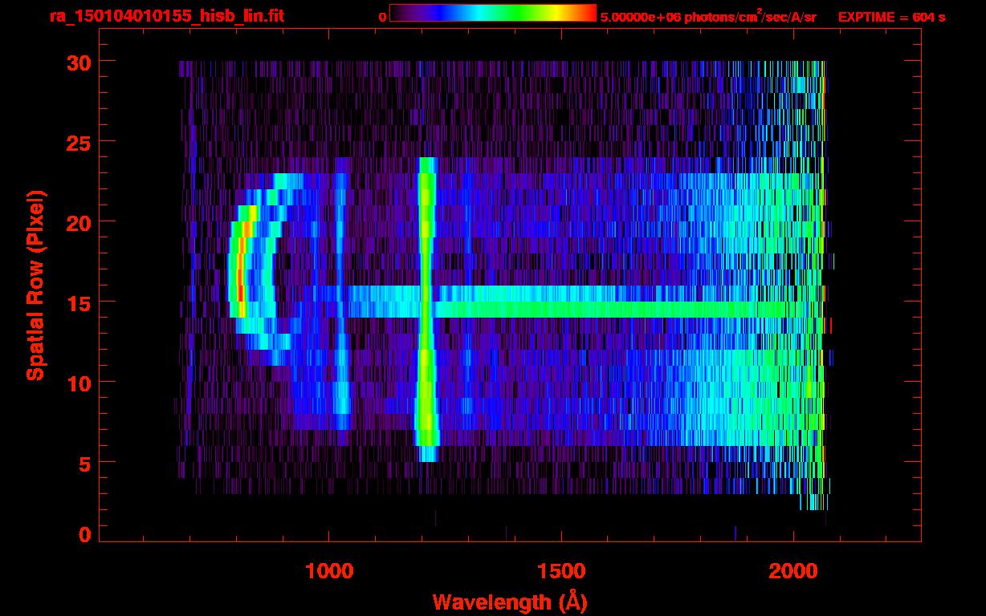Click the y-axis tick label 10
This screenshot has width=986, height=616.
[x=78, y=383]
